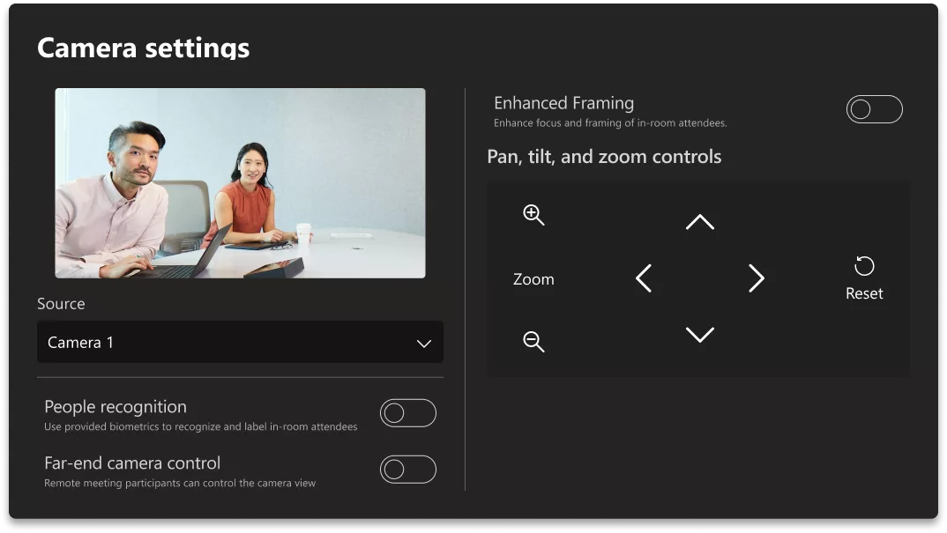Click the Reset label
947x533 pixels.
pyautogui.click(x=864, y=293)
